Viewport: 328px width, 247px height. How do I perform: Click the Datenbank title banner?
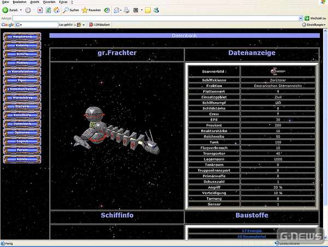(185, 36)
